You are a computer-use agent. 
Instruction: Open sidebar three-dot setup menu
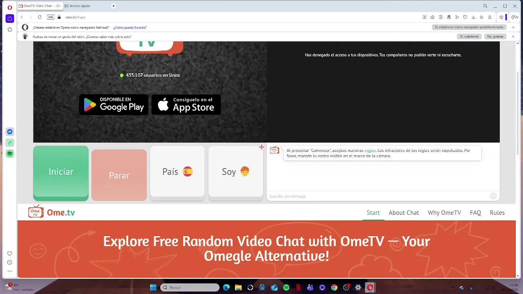pyautogui.click(x=10, y=271)
